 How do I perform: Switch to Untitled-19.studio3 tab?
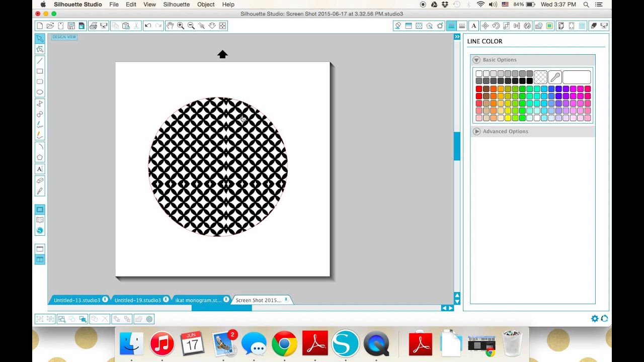coord(138,300)
